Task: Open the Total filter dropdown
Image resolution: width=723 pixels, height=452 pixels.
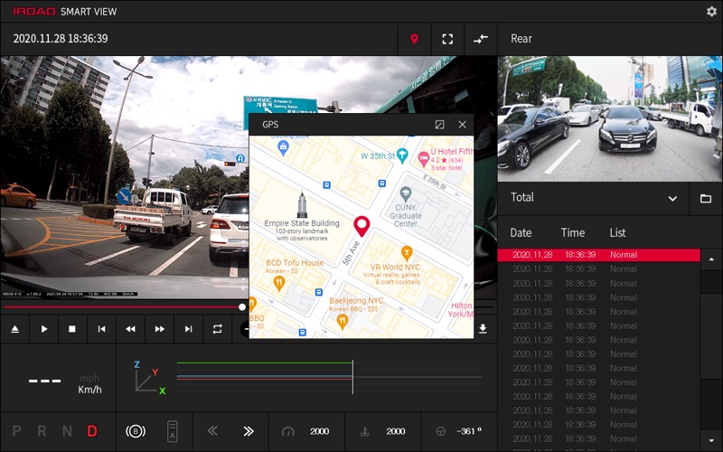Action: click(593, 198)
